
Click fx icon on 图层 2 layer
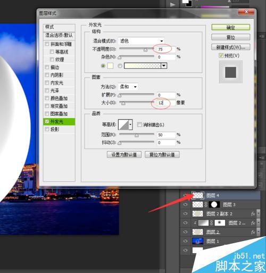coord(253,232)
